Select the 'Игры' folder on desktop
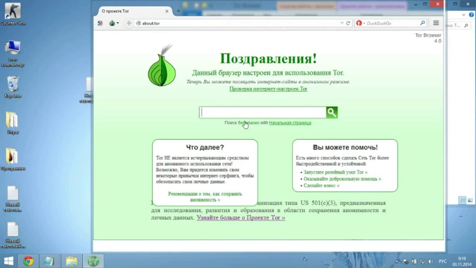The width and height of the screenshot is (476, 268). (13, 123)
